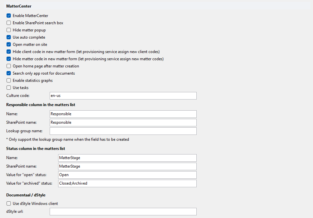
Task: Click the Status column SharePoint name field
Action: pos(127,166)
